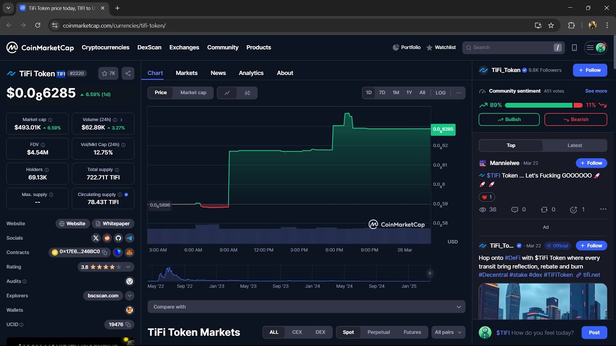Click See more community sentiment
The image size is (616, 346).
pyautogui.click(x=596, y=91)
